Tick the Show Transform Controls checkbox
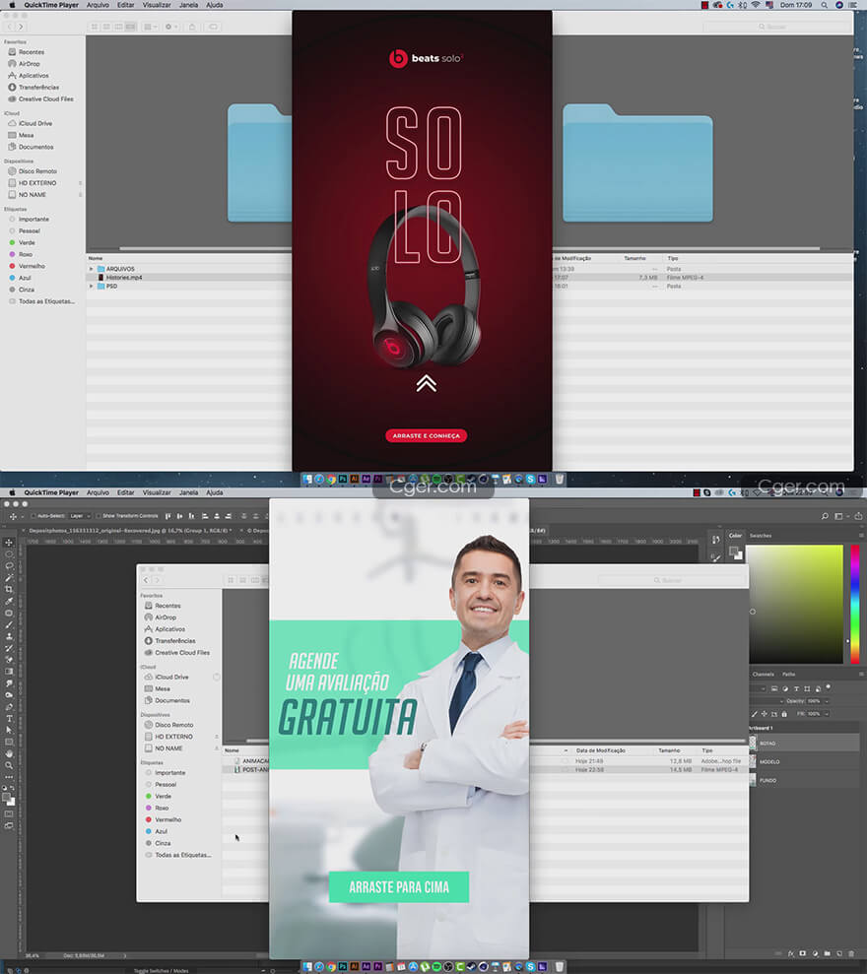The width and height of the screenshot is (867, 974). [x=99, y=516]
